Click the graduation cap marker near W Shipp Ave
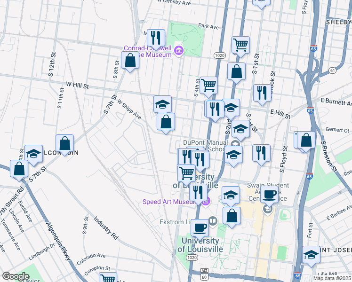 tap(162, 104)
